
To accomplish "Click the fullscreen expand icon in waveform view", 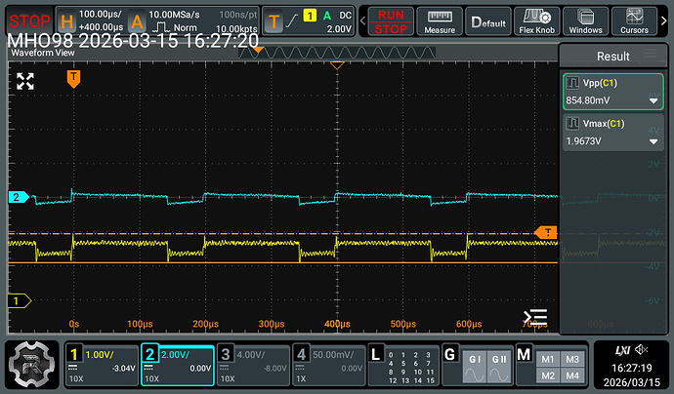I will pyautogui.click(x=25, y=82).
